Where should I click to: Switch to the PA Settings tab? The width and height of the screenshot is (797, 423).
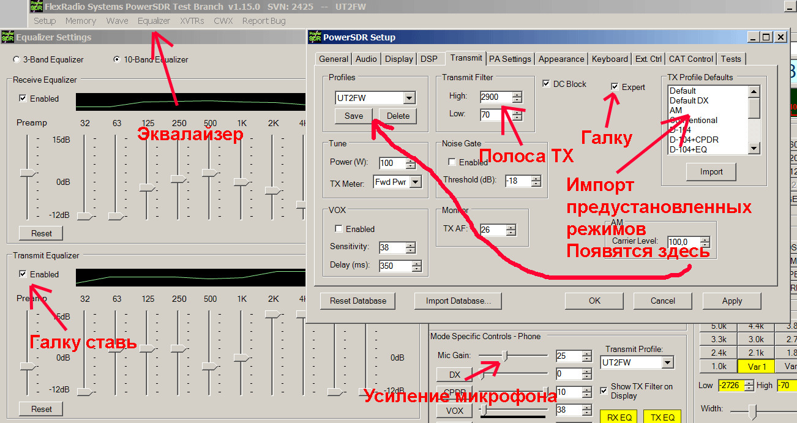pyautogui.click(x=509, y=59)
